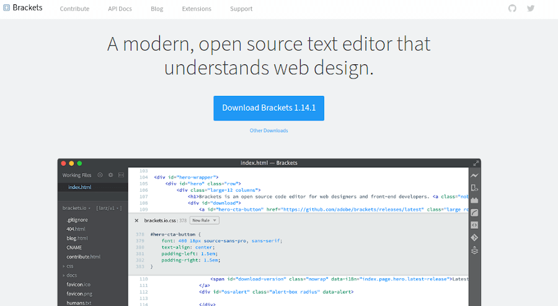
Task: Open the CNAME file
Action: click(x=74, y=248)
